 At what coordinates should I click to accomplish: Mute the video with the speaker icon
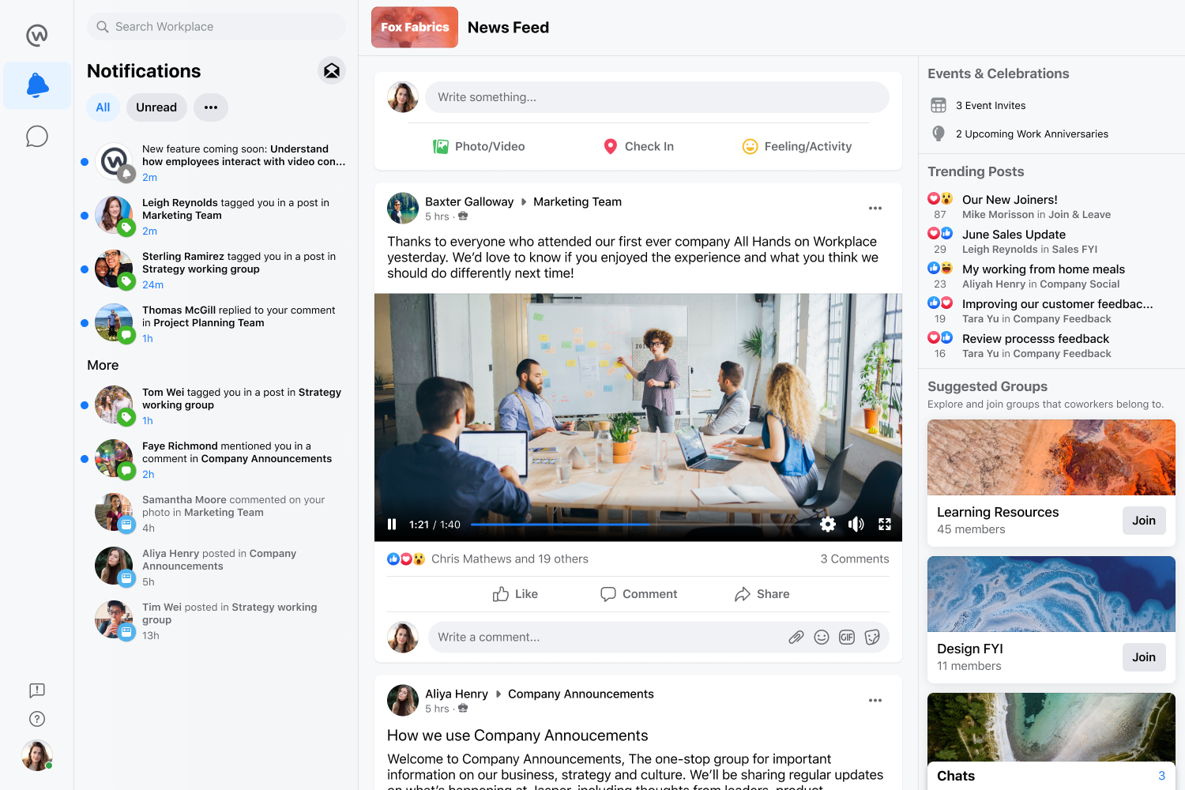856,524
